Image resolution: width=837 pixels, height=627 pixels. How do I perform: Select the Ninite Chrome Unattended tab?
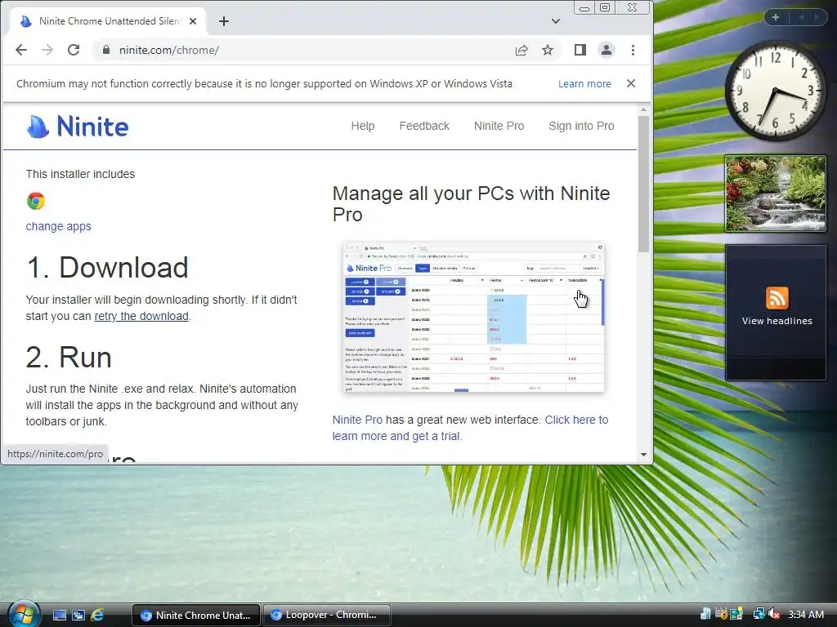tap(108, 21)
